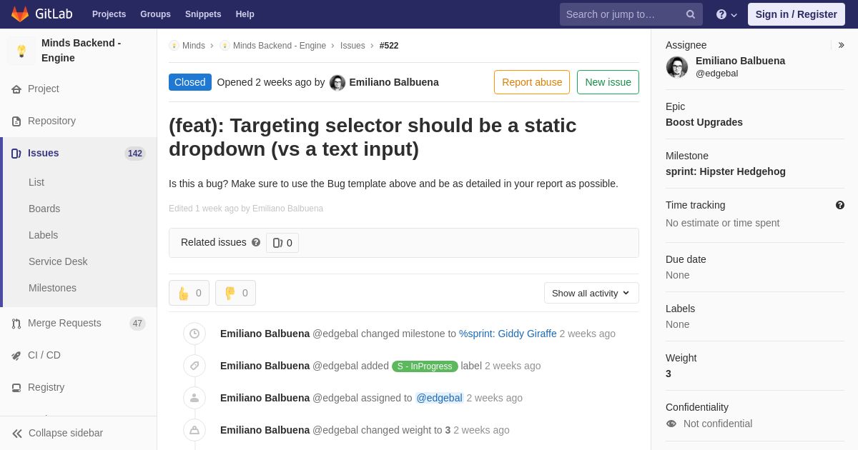Click the Merge Requests count badge 47
The width and height of the screenshot is (858, 450).
(x=137, y=324)
